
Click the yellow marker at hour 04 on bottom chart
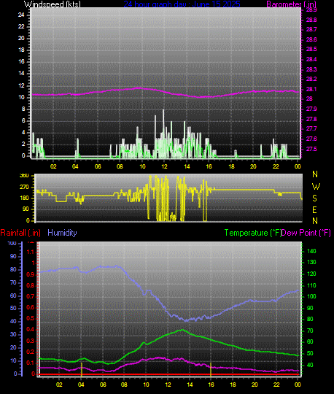[82, 369]
